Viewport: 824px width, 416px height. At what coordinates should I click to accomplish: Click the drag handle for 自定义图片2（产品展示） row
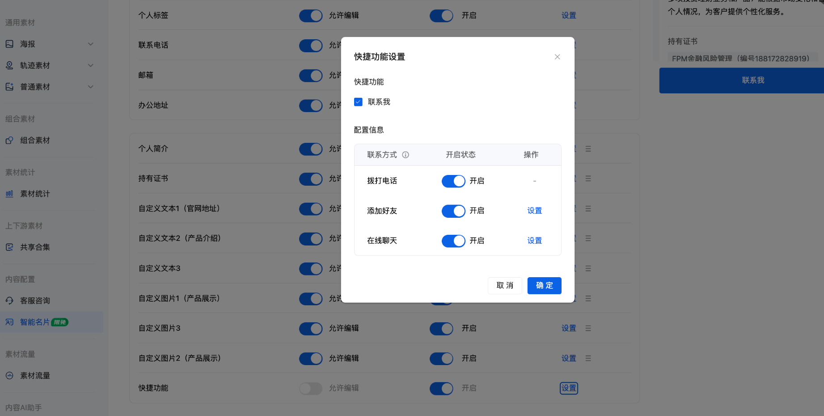tap(588, 358)
